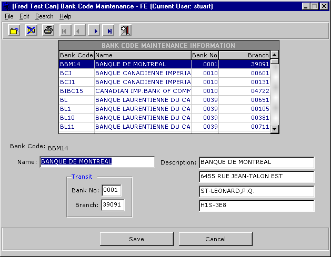This screenshot has height=257, width=331.
Task: Click branch cell 00131
Action: coord(245,82)
